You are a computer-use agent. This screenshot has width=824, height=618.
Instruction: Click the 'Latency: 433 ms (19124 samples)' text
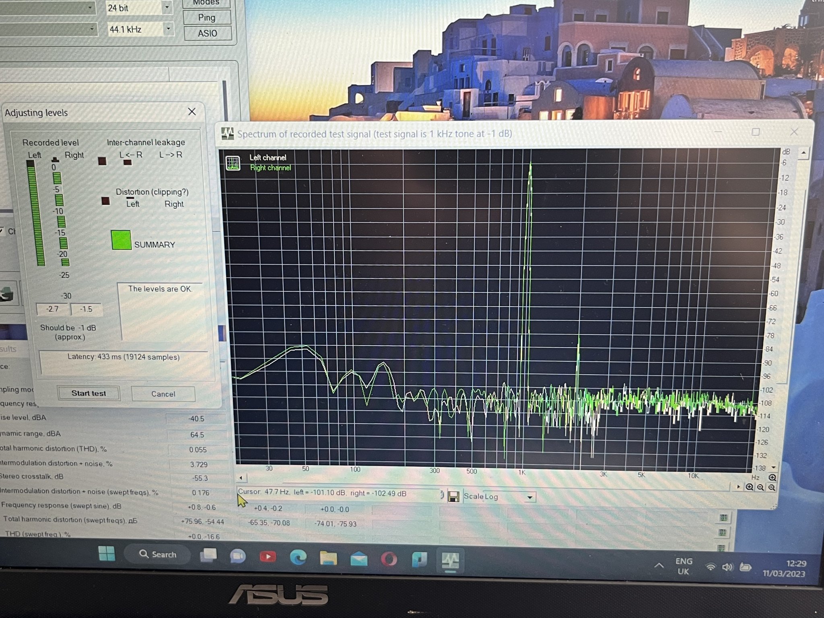point(123,357)
